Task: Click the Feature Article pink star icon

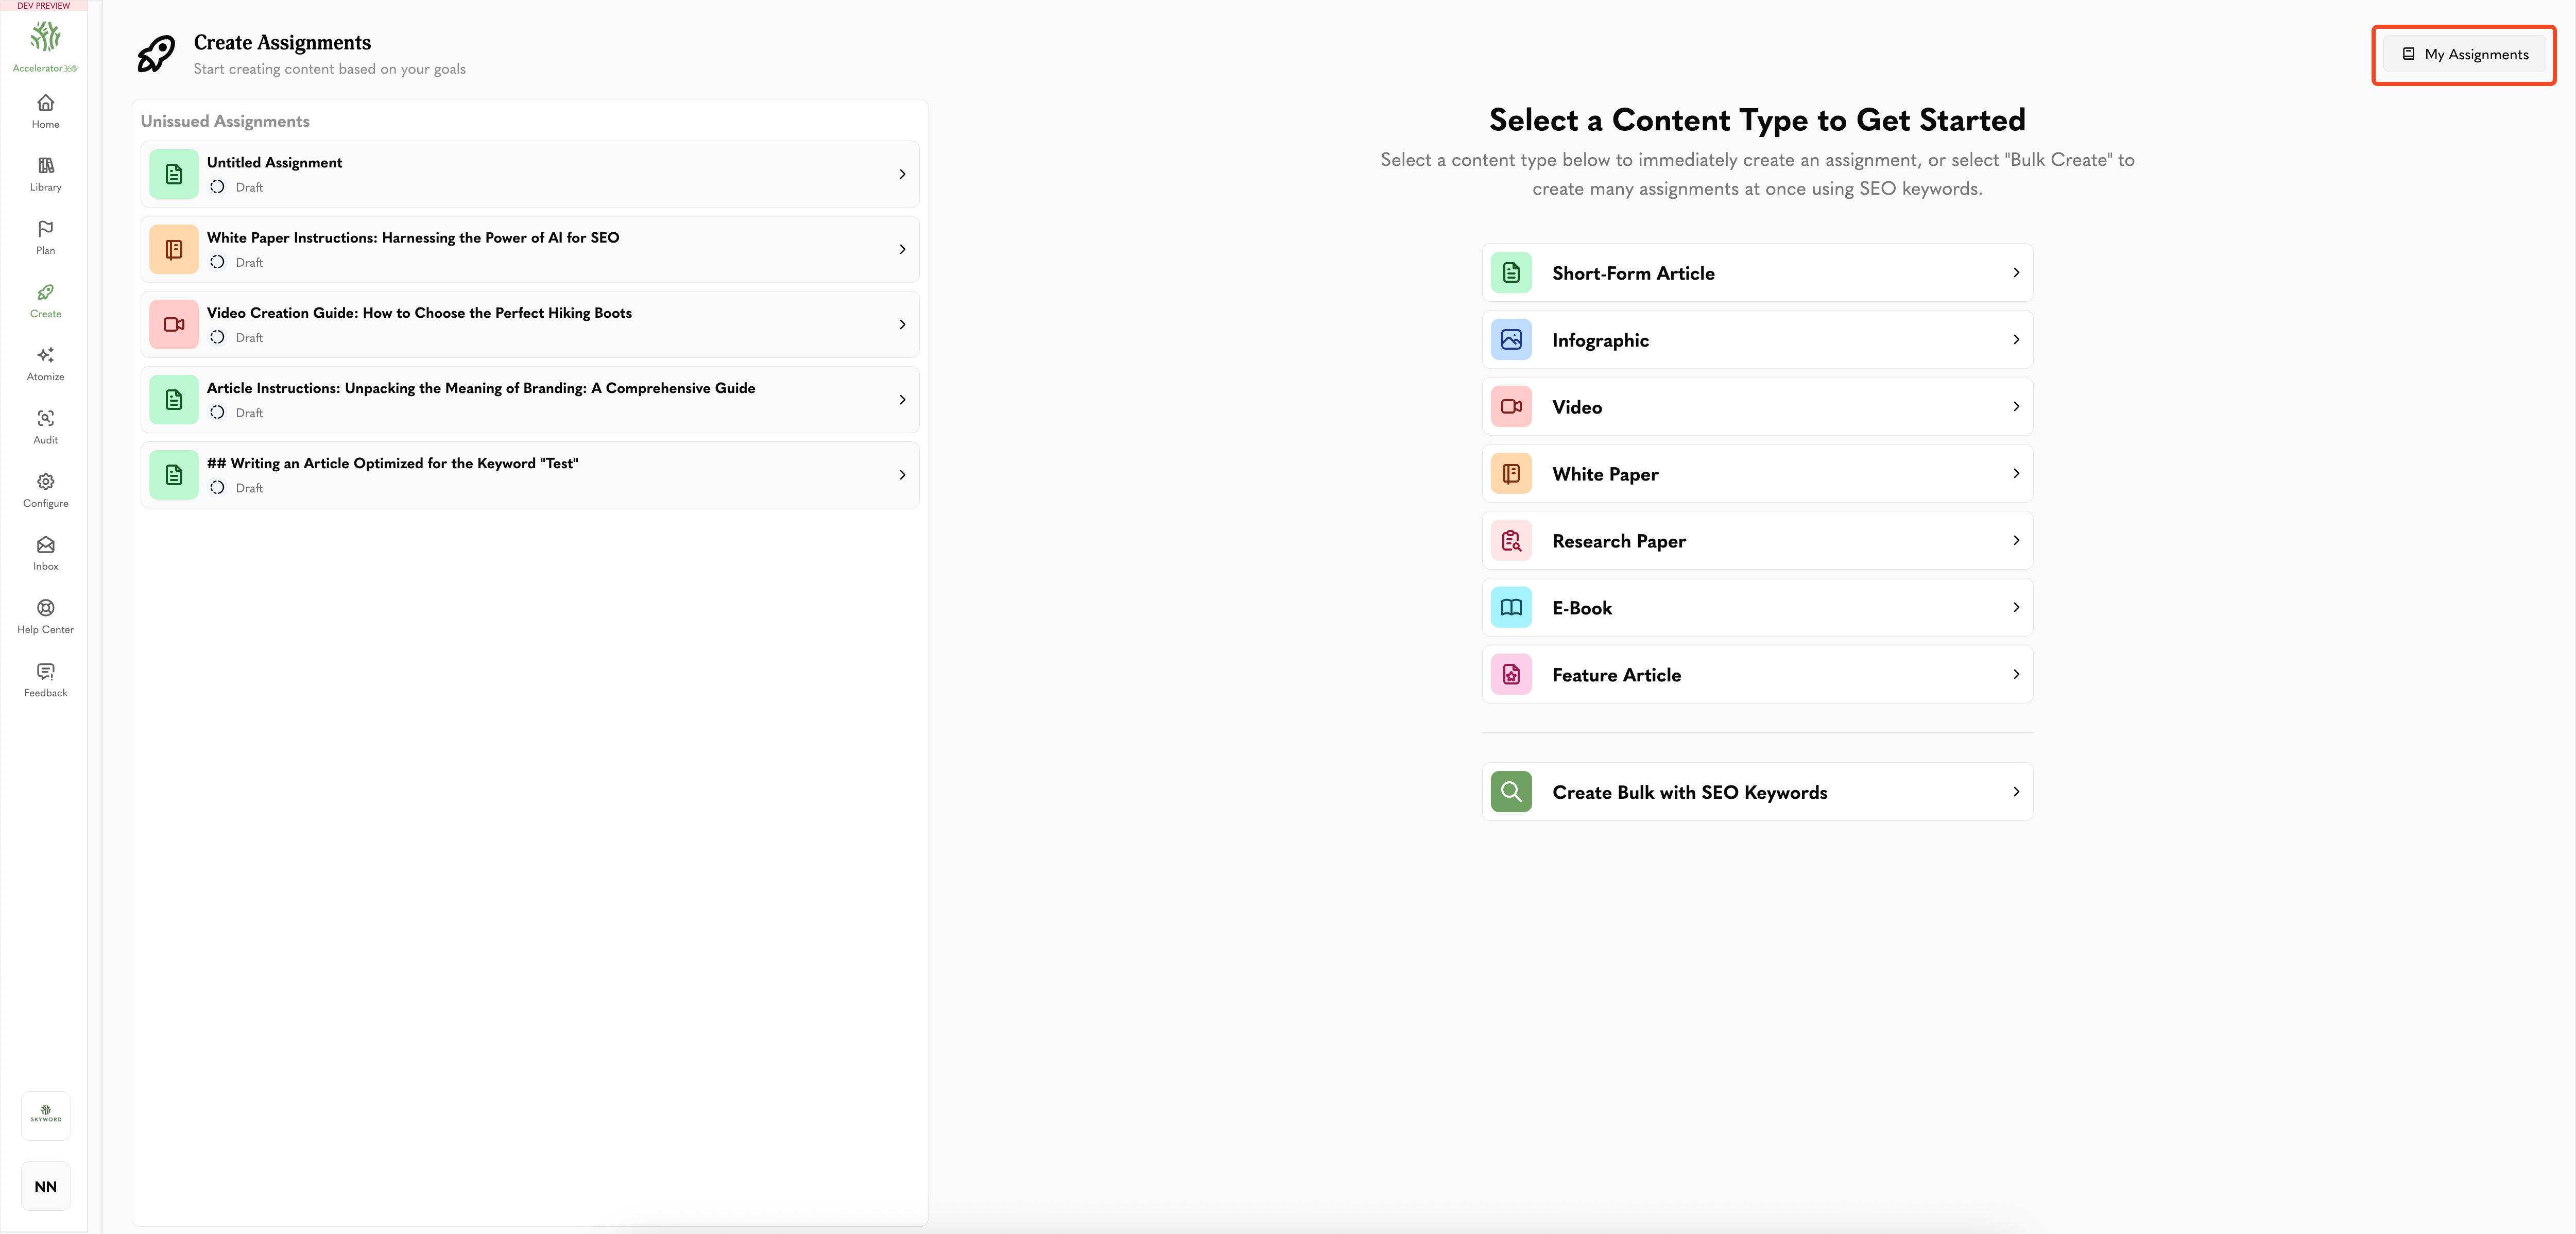Action: (x=1511, y=675)
